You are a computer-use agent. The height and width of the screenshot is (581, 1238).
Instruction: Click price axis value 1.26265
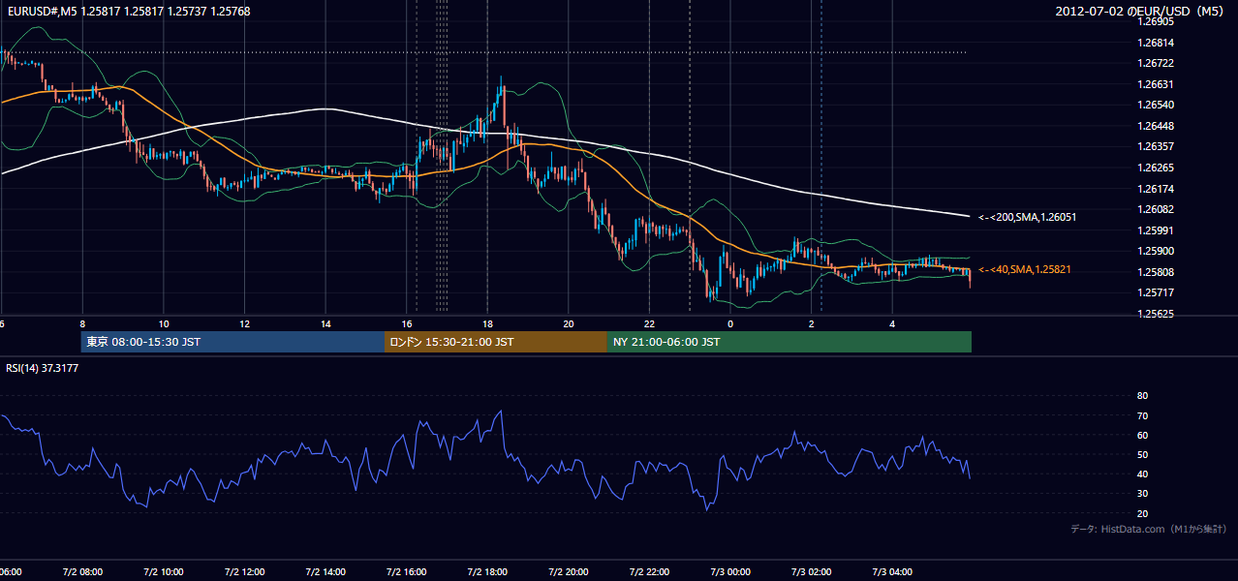click(x=1158, y=168)
